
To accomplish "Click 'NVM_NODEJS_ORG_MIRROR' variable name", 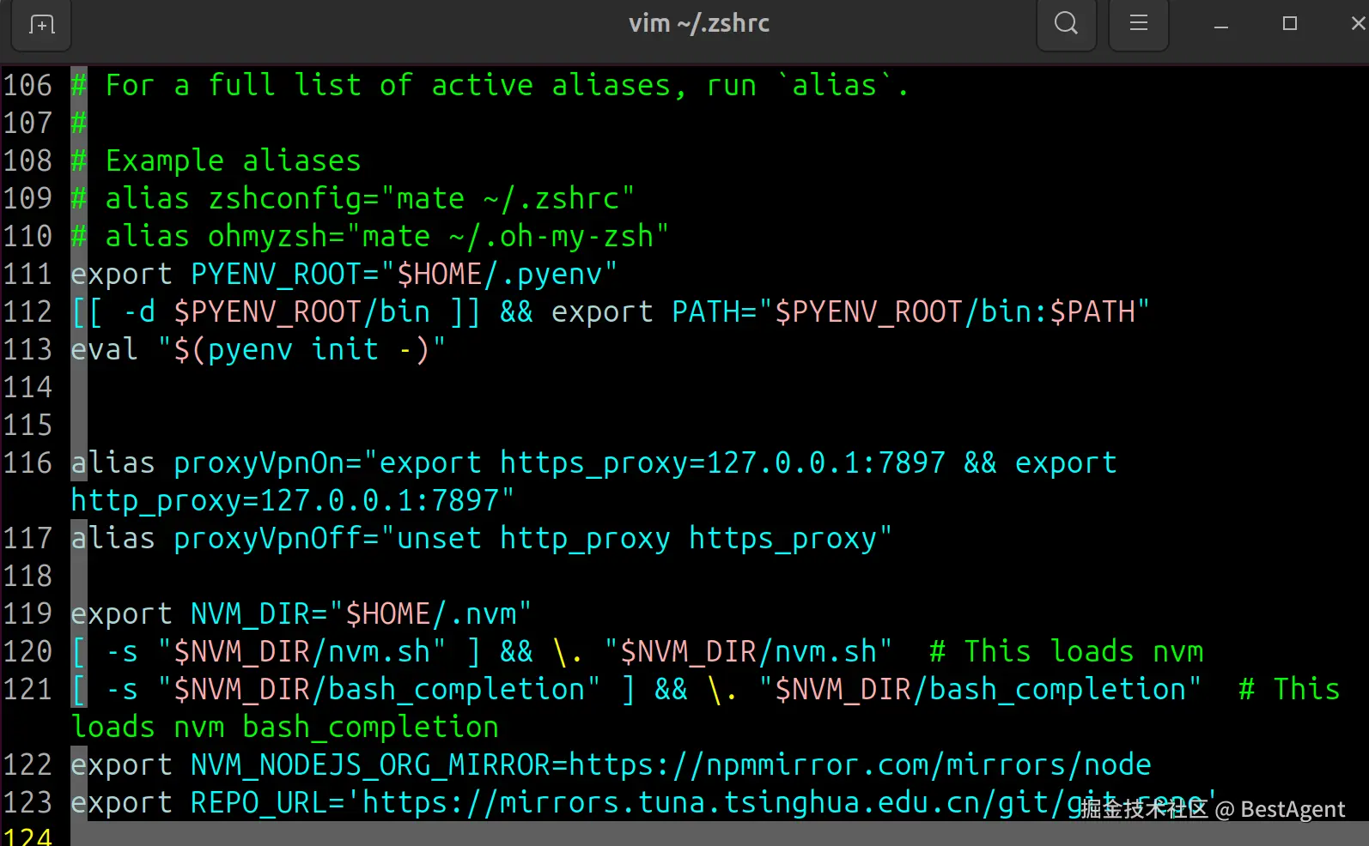I will pos(370,764).
